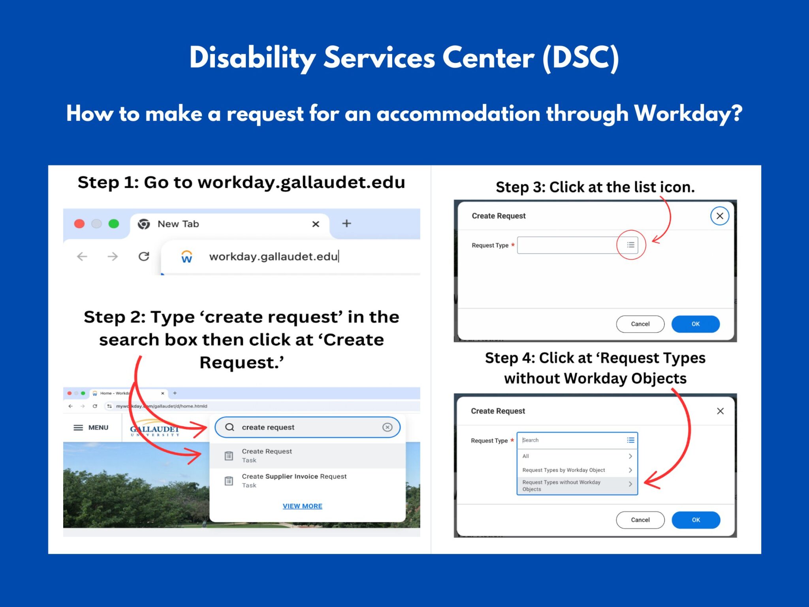Click Cancel in Step 4 dialog

(640, 520)
